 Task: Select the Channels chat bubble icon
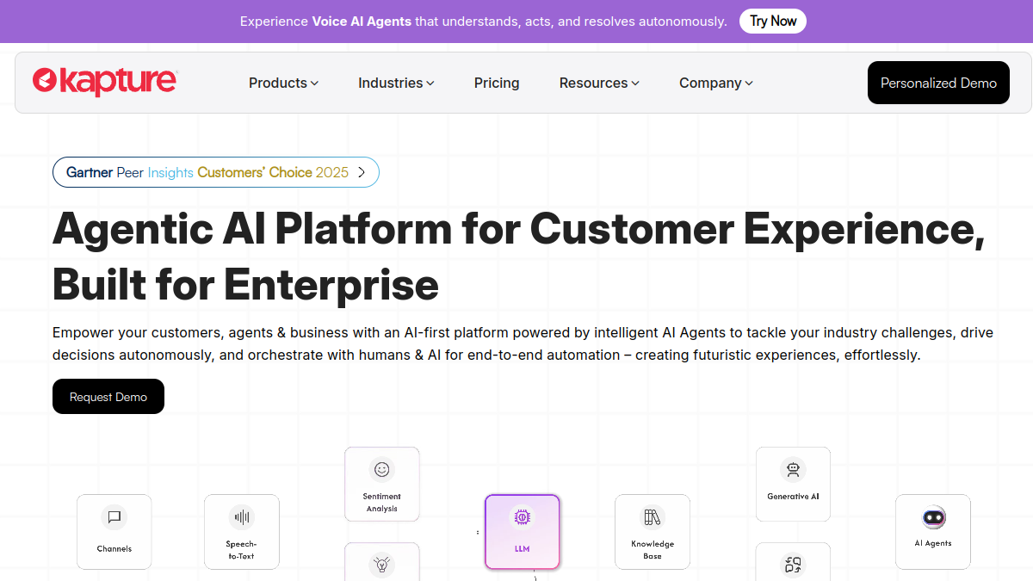[114, 517]
